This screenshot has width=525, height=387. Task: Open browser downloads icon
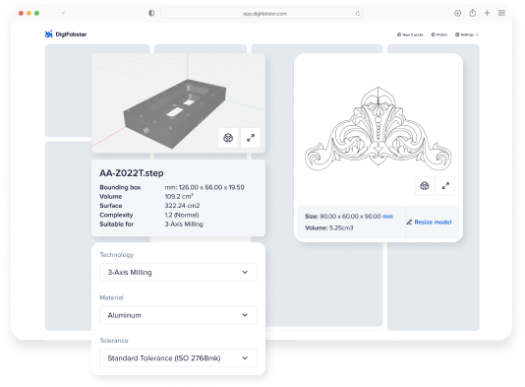click(457, 13)
